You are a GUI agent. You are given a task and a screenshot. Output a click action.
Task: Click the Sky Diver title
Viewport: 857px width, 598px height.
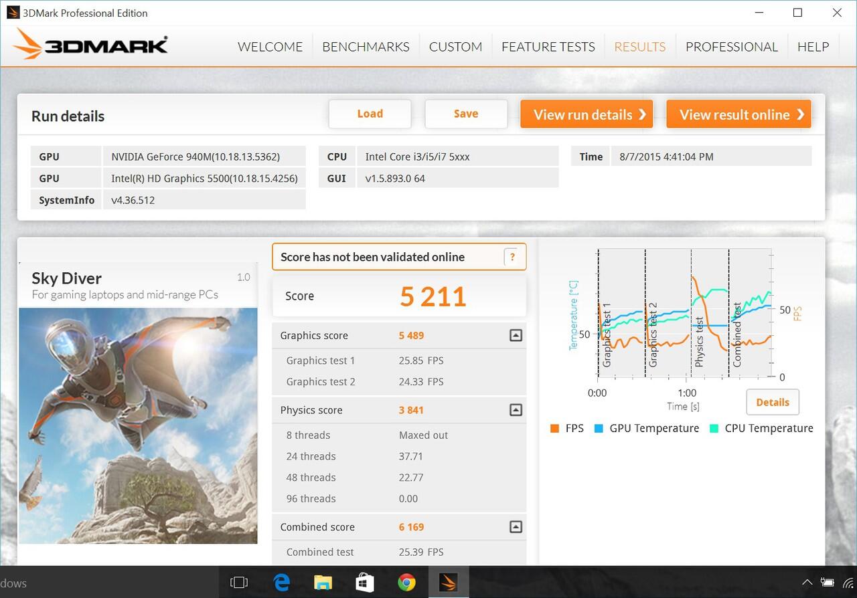pyautogui.click(x=66, y=278)
